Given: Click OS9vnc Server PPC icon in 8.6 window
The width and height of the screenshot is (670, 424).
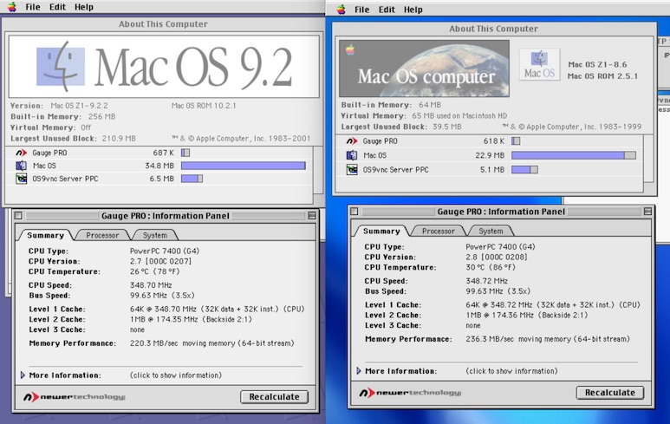Looking at the screenshot, I should 352,170.
